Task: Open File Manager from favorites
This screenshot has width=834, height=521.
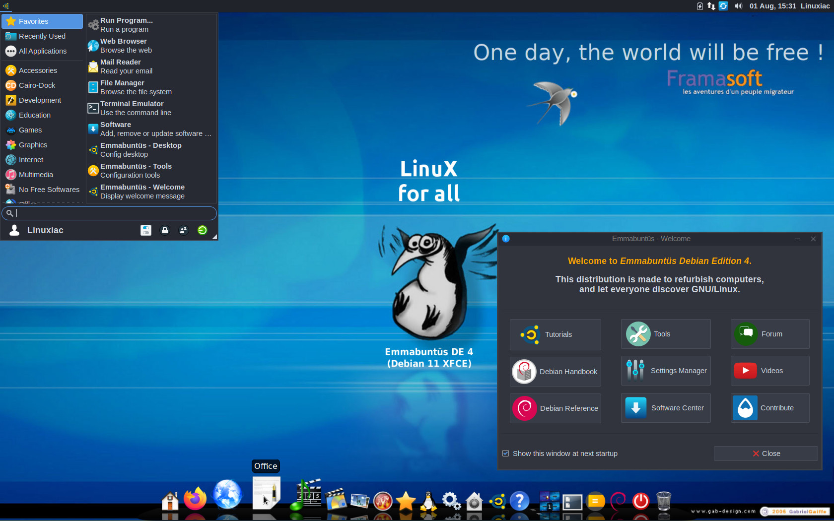Action: (x=151, y=87)
